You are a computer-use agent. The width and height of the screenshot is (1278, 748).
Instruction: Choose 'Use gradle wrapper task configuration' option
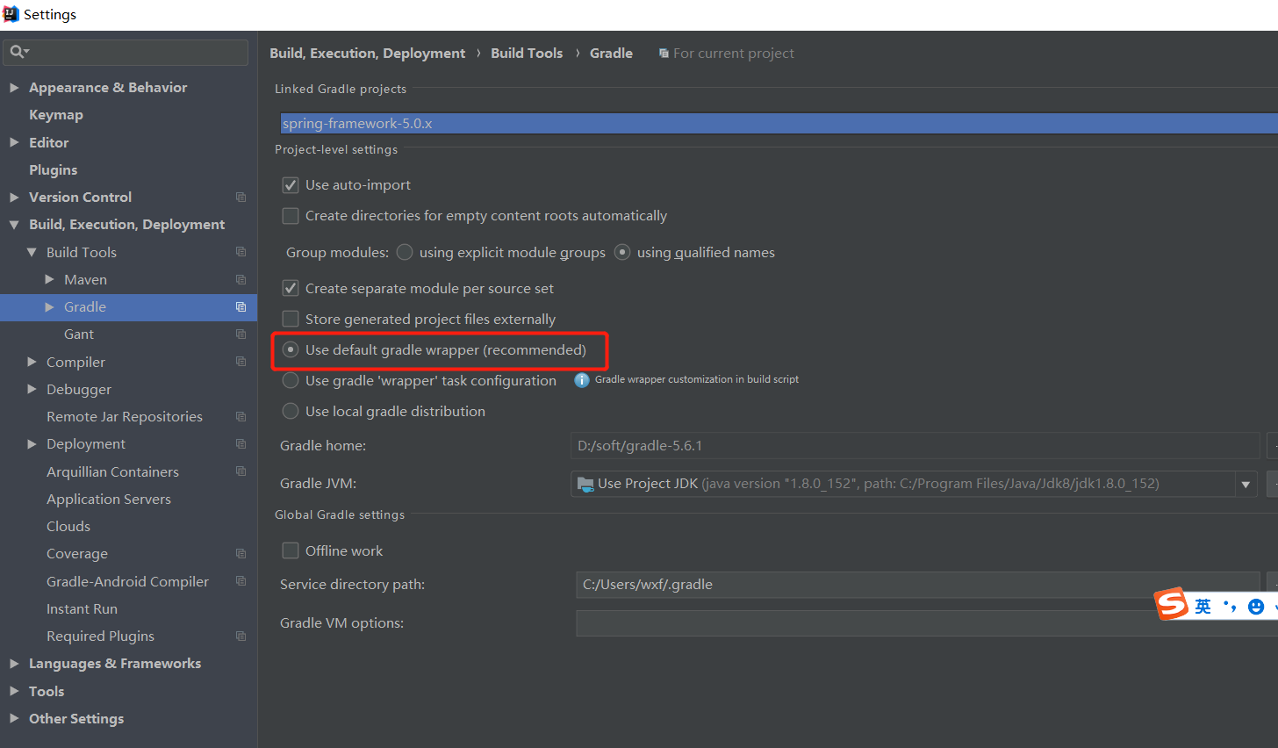pyautogui.click(x=291, y=381)
